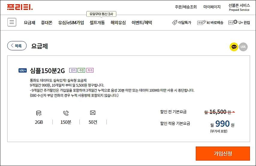Click the 할인 전 기본요금 label
Screen dimensions: 256x166
coord(173,112)
